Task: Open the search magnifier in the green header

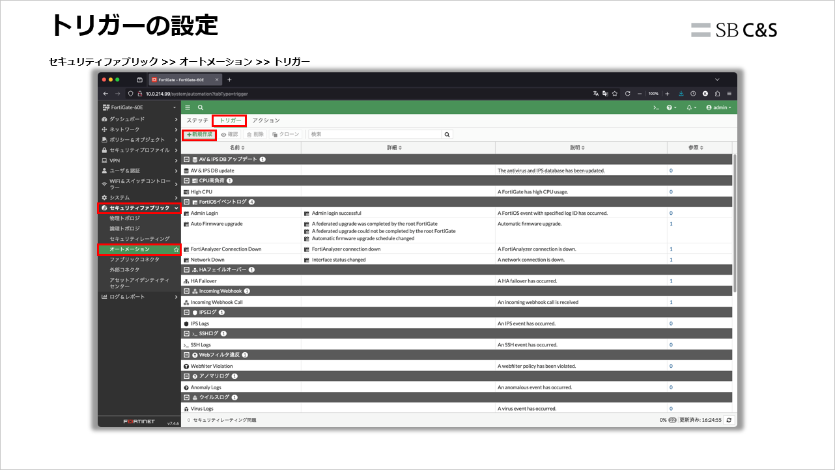Action: coord(201,107)
